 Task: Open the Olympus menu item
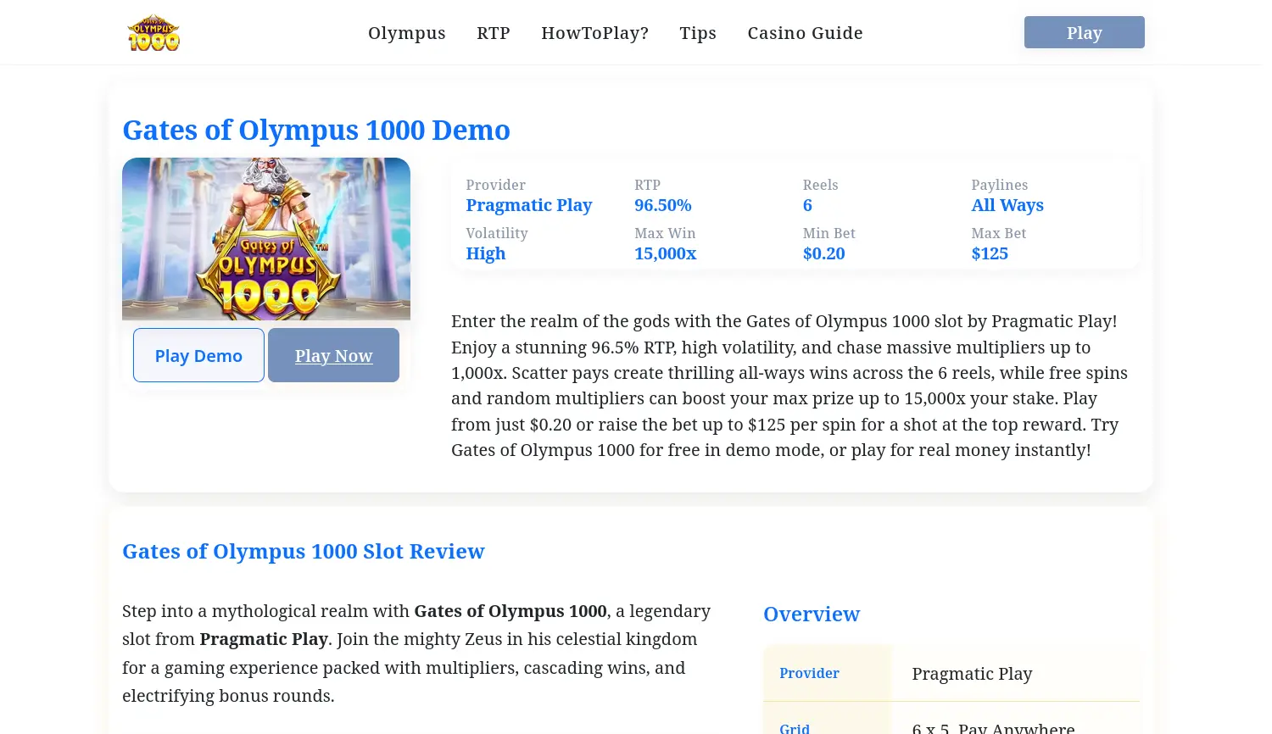(406, 33)
